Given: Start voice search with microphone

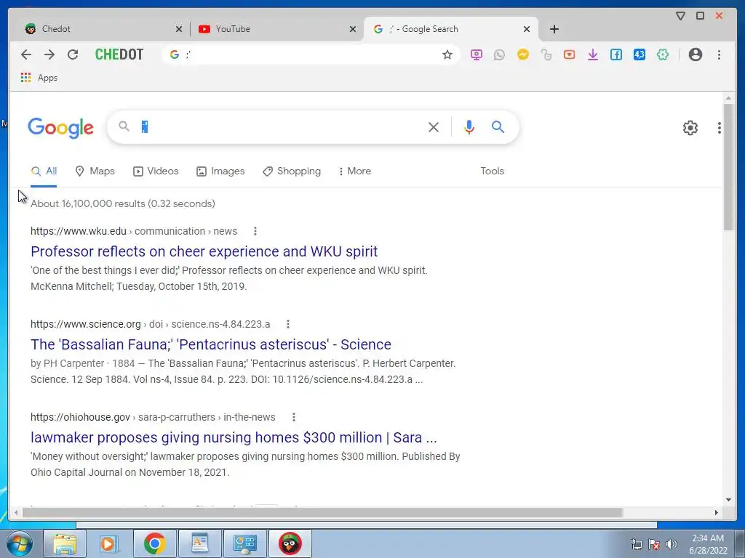Looking at the screenshot, I should [469, 127].
